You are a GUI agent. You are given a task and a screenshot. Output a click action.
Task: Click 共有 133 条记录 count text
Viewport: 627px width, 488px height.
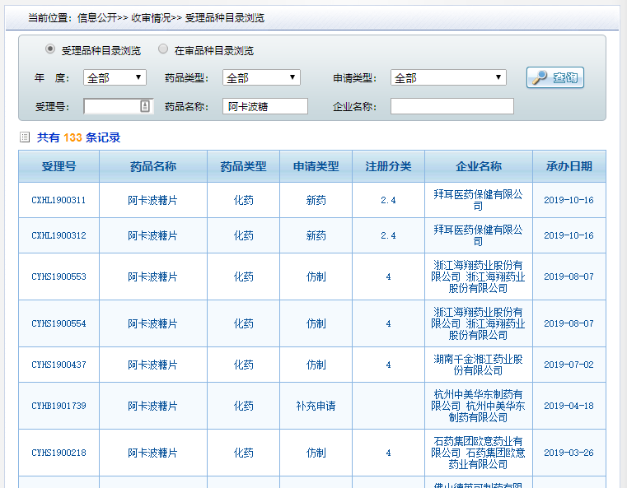coord(78,137)
